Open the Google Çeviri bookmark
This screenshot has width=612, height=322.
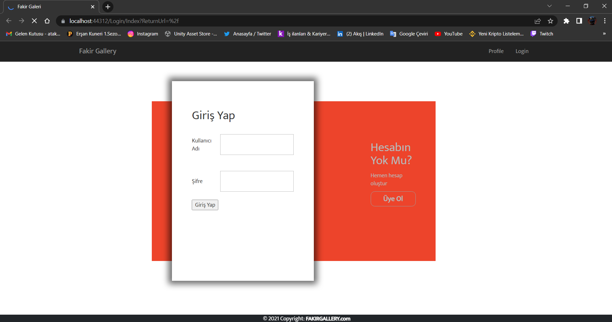[x=409, y=34]
